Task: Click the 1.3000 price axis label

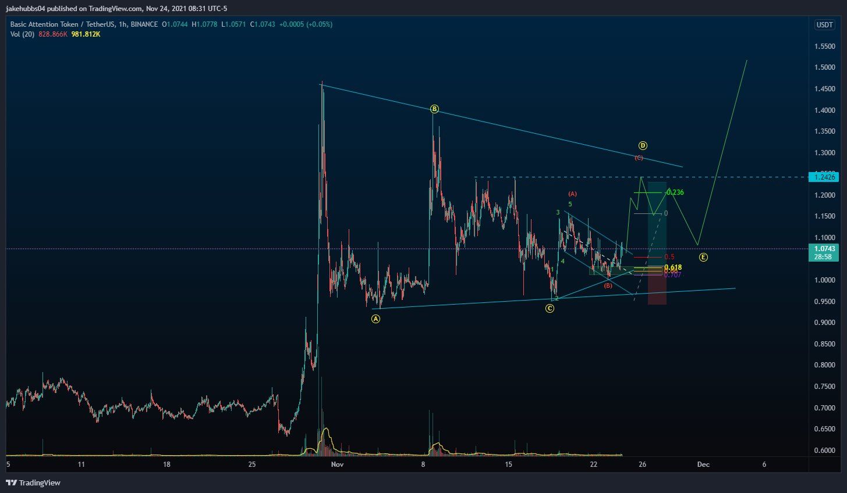Action: pyautogui.click(x=824, y=153)
